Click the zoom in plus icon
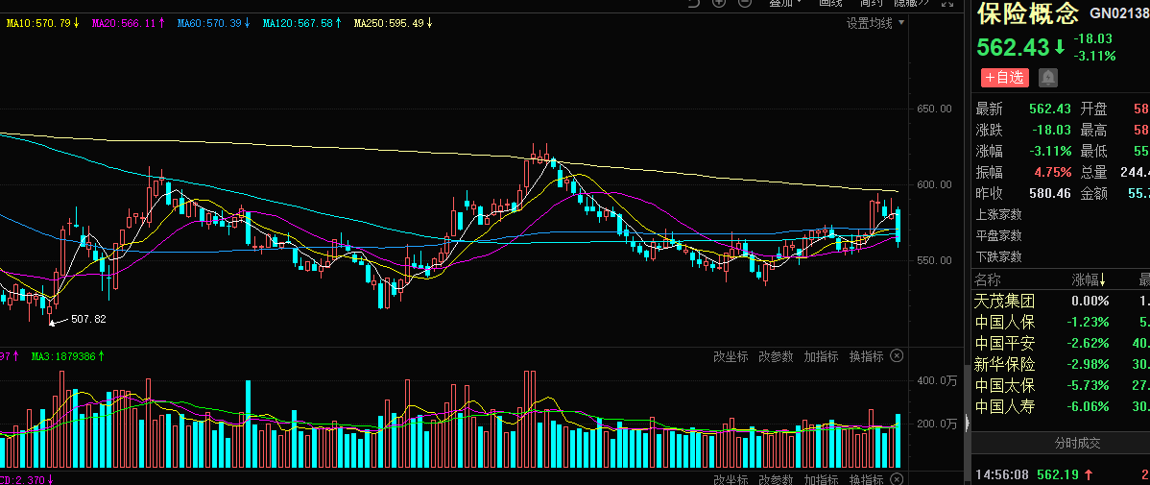The height and width of the screenshot is (485, 1150). pos(718,3)
